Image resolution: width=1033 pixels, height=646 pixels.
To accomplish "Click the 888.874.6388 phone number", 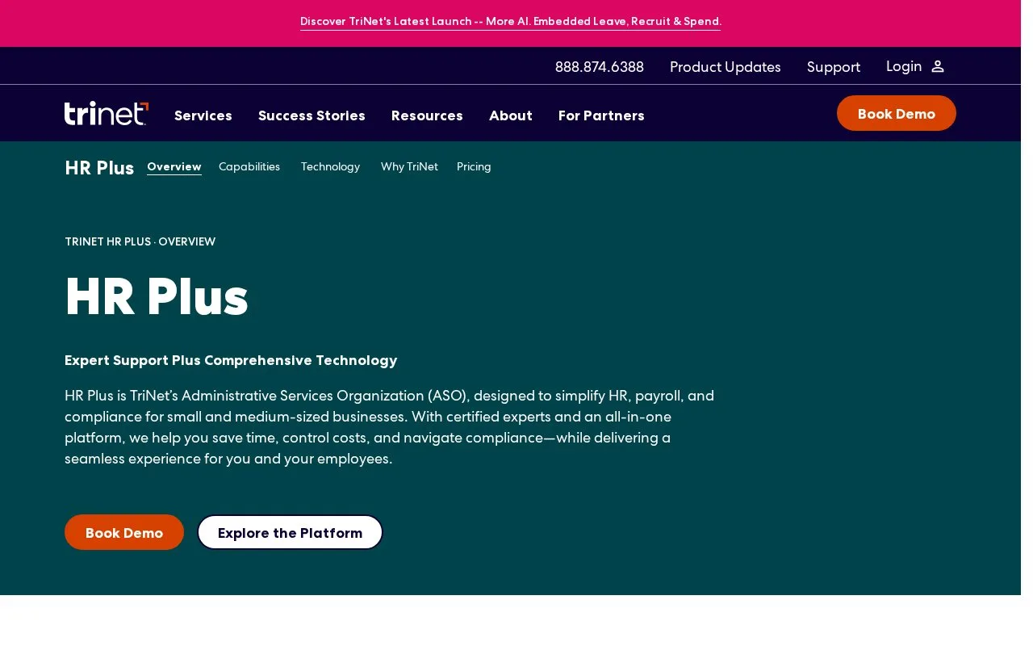I will pyautogui.click(x=600, y=67).
